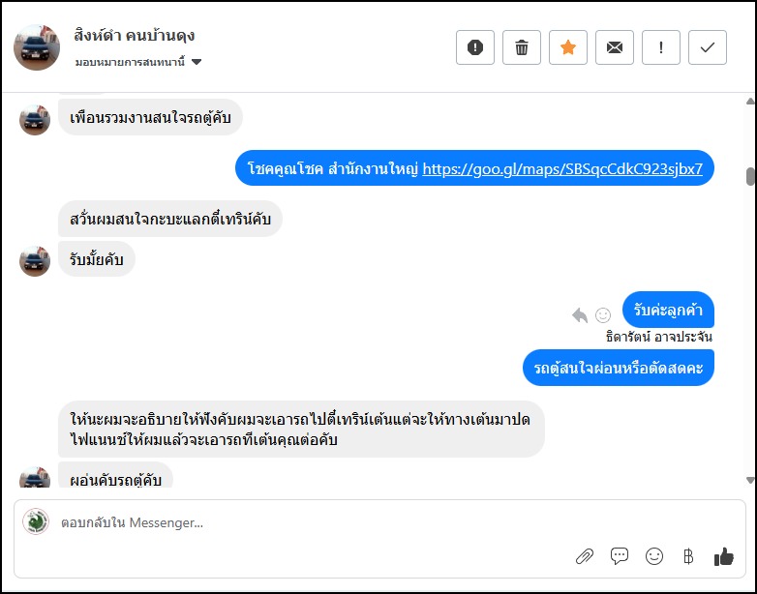Click the reply arrow beside รับค่ะลูกค้า
The width and height of the screenshot is (757, 594).
[x=580, y=314]
